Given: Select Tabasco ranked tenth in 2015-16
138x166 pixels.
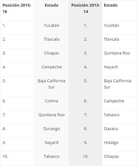Looking at the screenshot, I should click(51, 157).
